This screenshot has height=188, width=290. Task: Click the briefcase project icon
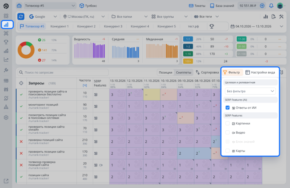(x=19, y=6)
